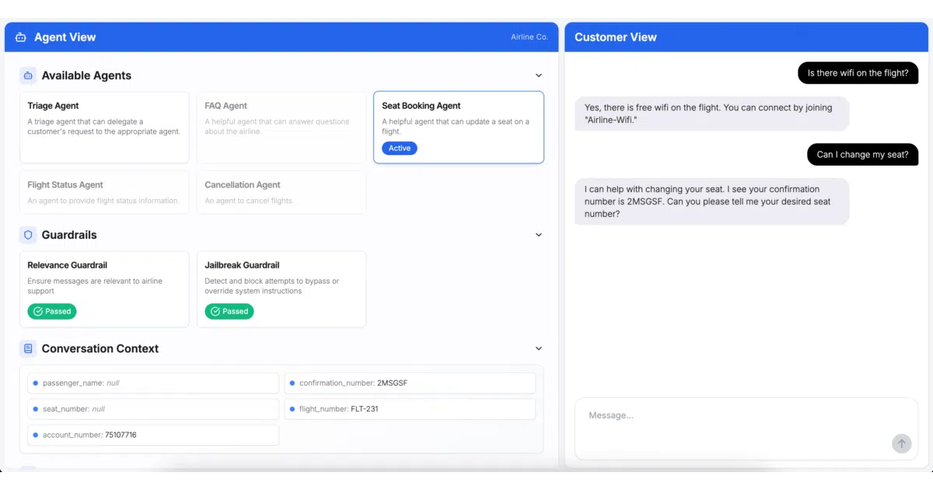This screenshot has width=933, height=490.
Task: Click the free wifi reply message bubble
Action: [712, 114]
